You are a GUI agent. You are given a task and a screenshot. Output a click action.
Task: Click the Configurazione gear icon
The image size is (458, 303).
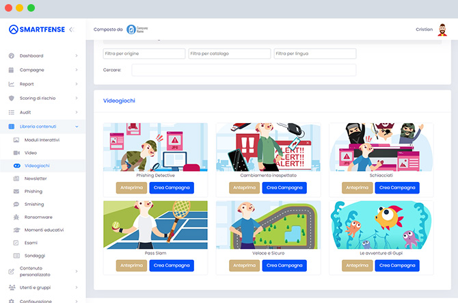12,301
